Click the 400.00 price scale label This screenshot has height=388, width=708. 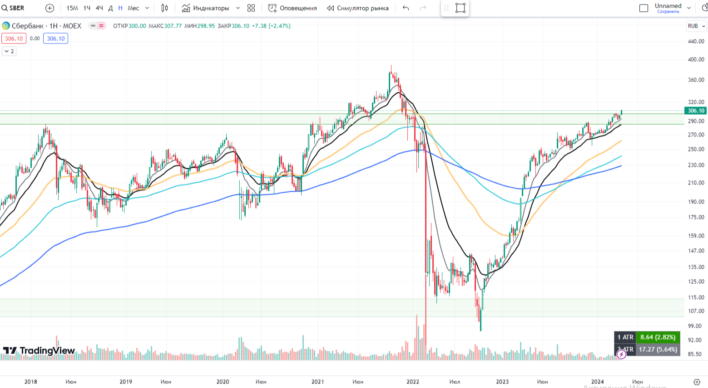coord(696,59)
